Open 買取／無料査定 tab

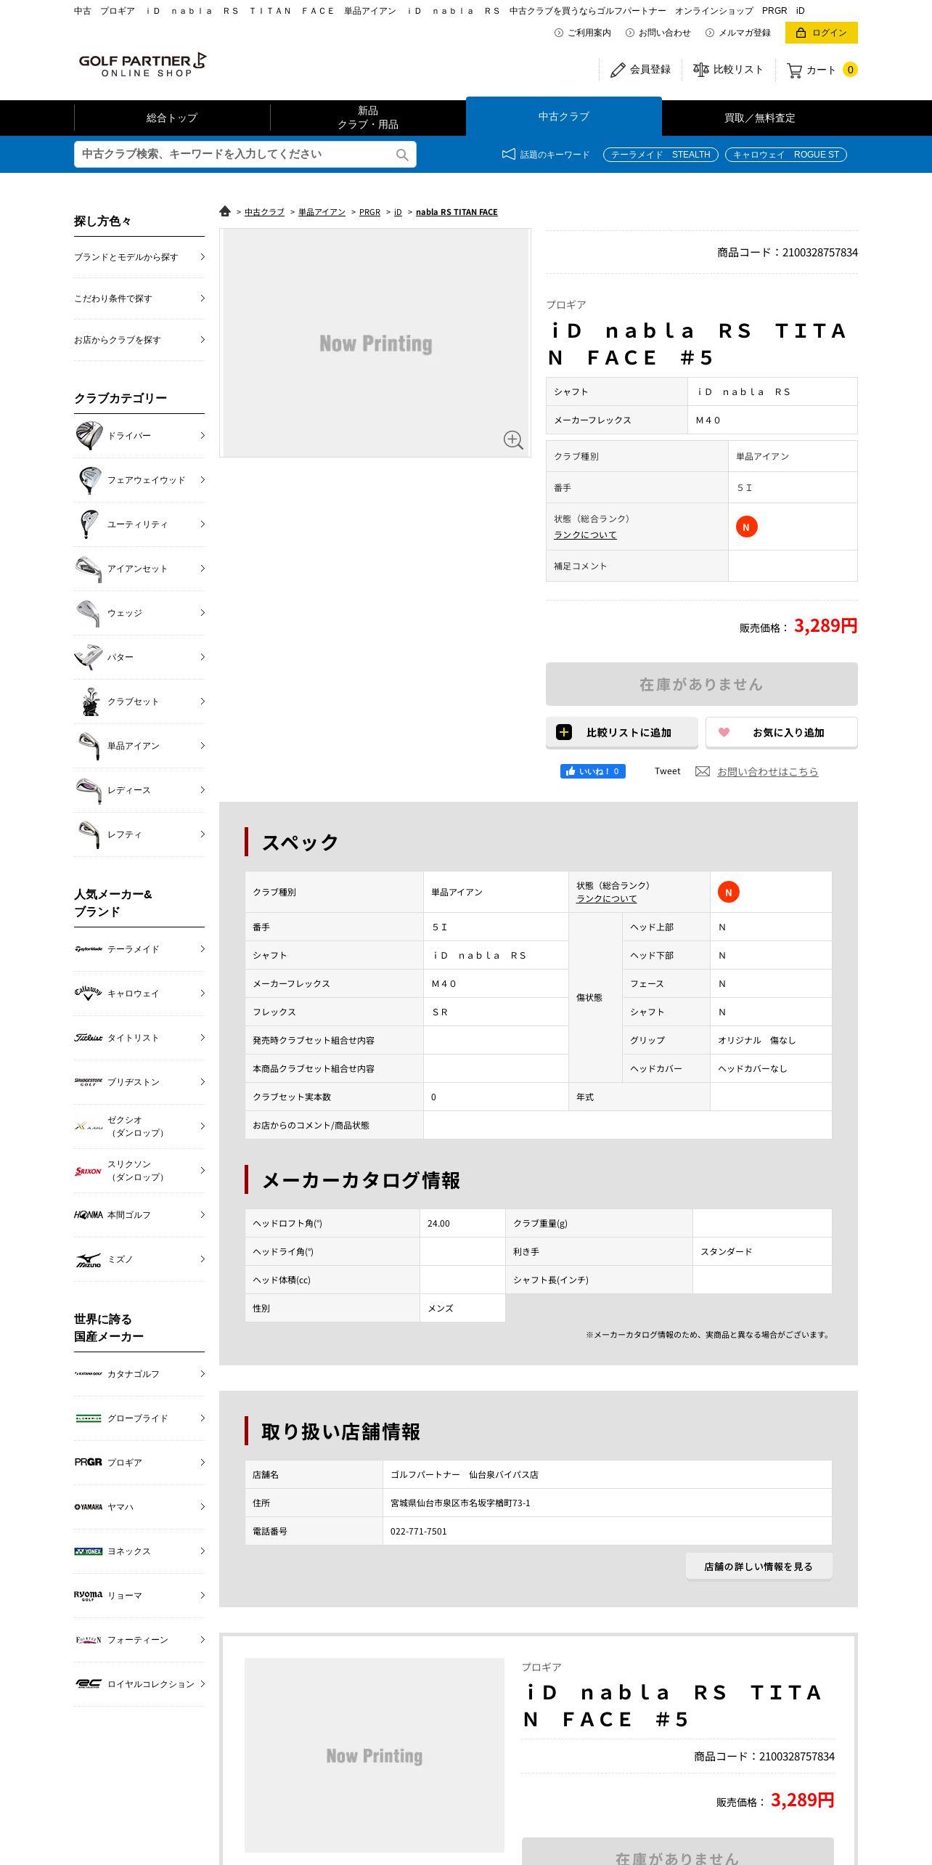[x=760, y=118]
